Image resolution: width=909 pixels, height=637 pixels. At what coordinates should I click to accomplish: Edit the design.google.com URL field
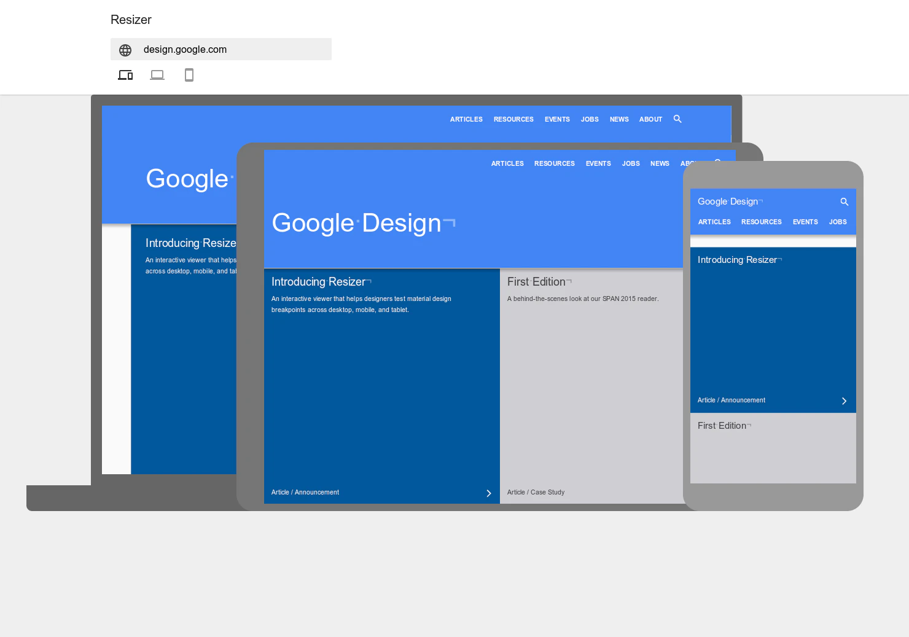(x=221, y=49)
